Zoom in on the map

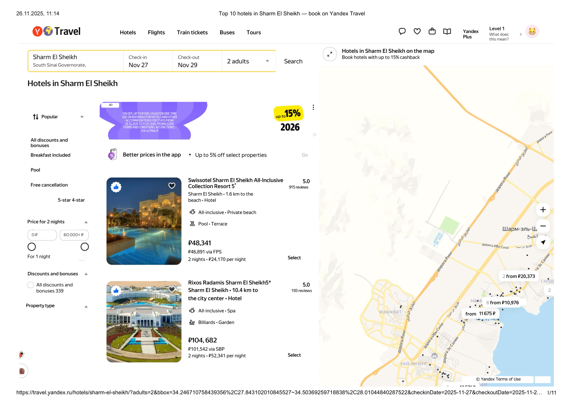(543, 210)
